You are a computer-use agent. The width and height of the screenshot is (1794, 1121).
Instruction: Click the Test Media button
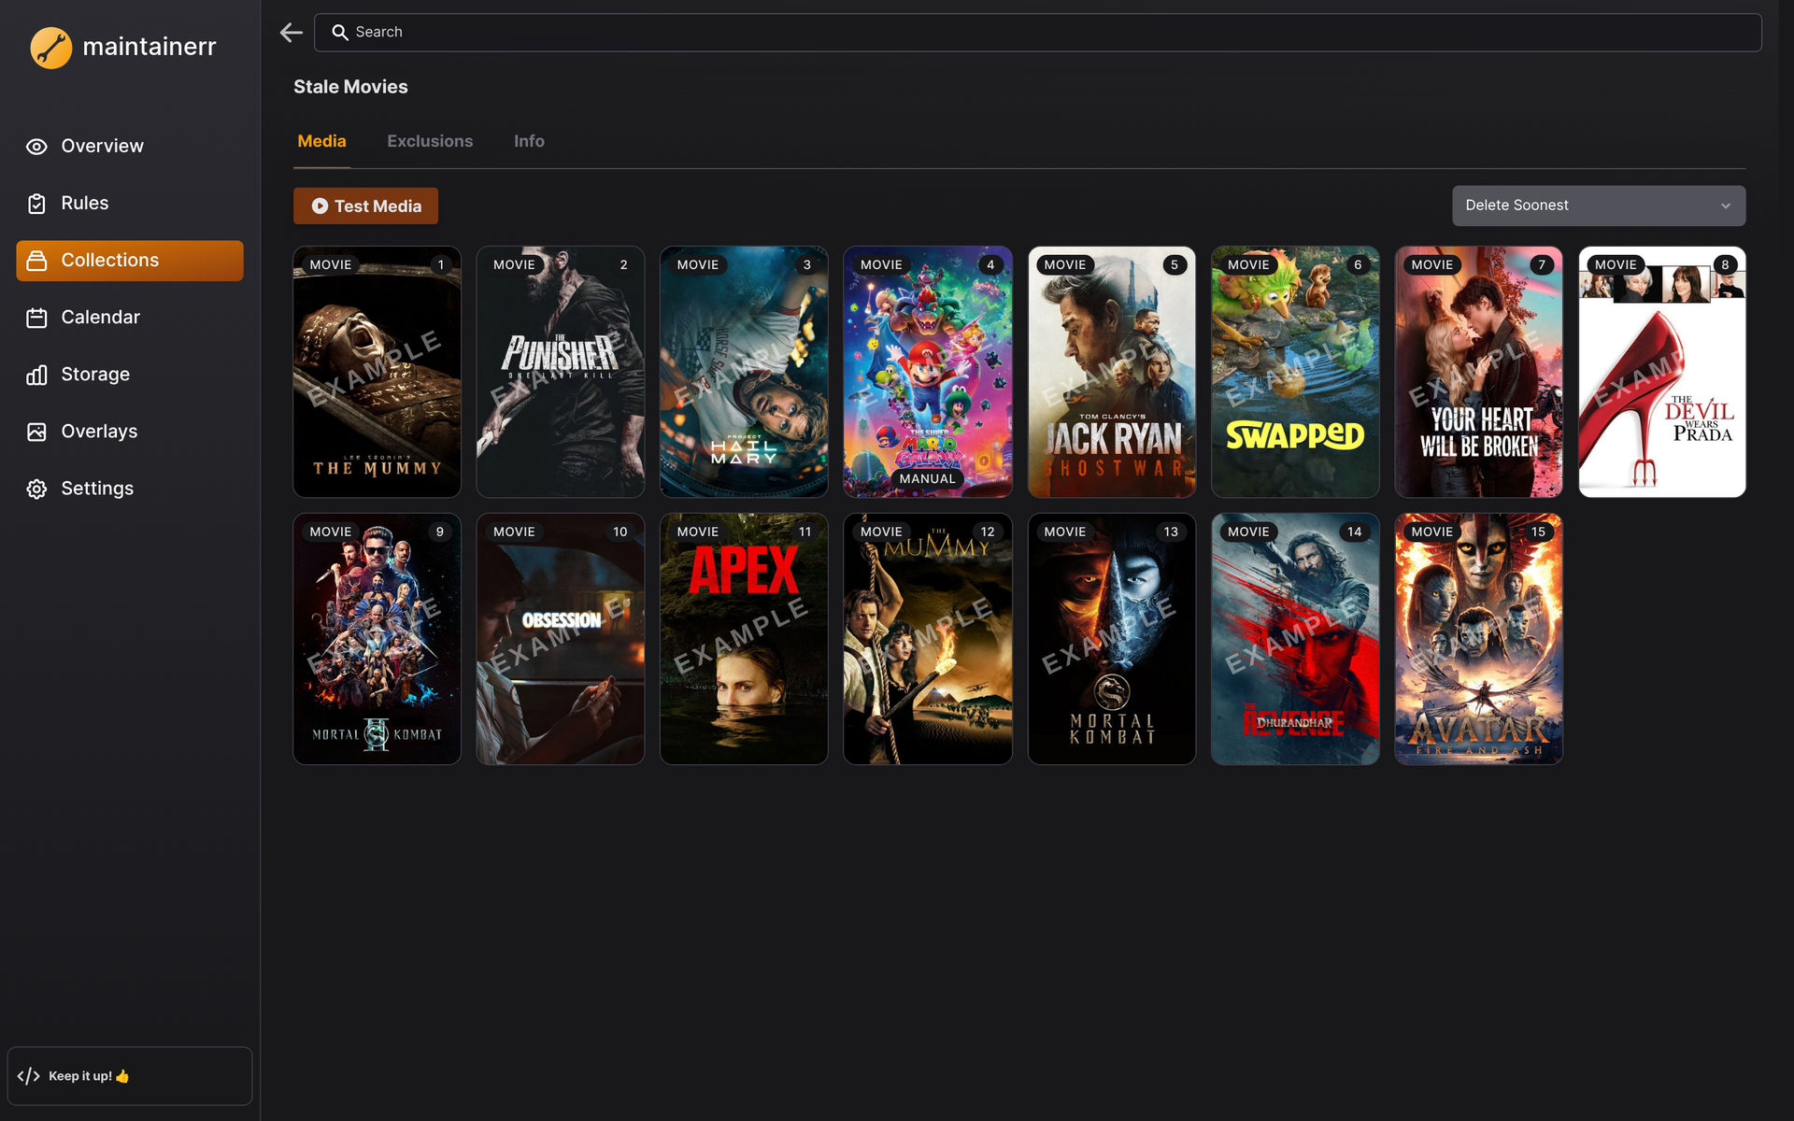(x=365, y=206)
